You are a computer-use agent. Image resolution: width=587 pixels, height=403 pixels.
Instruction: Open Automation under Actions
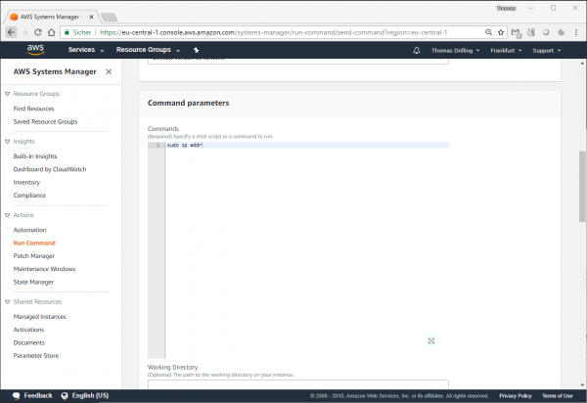(x=30, y=230)
